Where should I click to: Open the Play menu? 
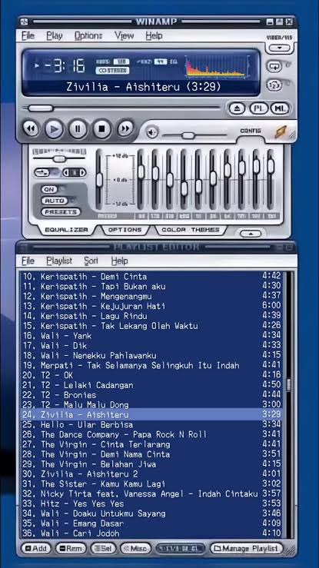pyautogui.click(x=55, y=35)
